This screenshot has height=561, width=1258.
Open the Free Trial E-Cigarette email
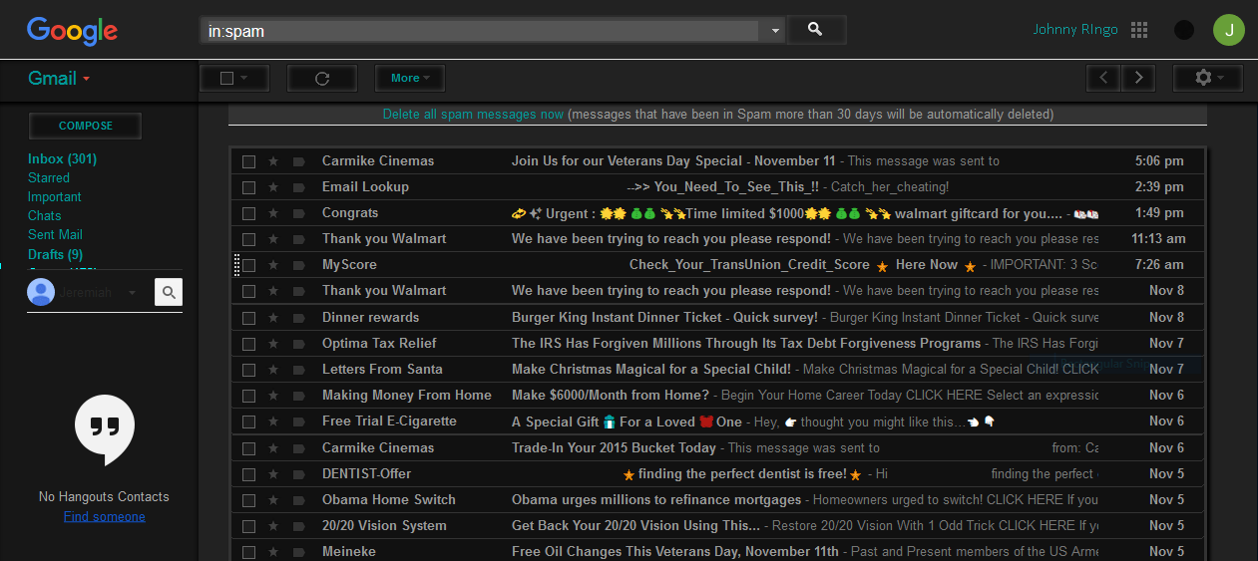pos(718,421)
